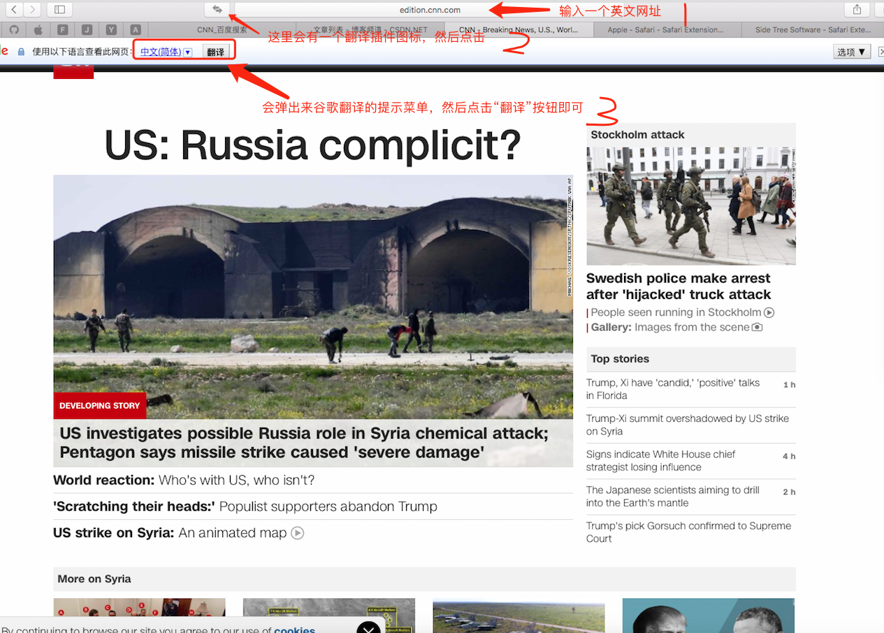884x633 pixels.
Task: Open 'Japanese scientists aiming to drill' story
Action: click(x=673, y=496)
